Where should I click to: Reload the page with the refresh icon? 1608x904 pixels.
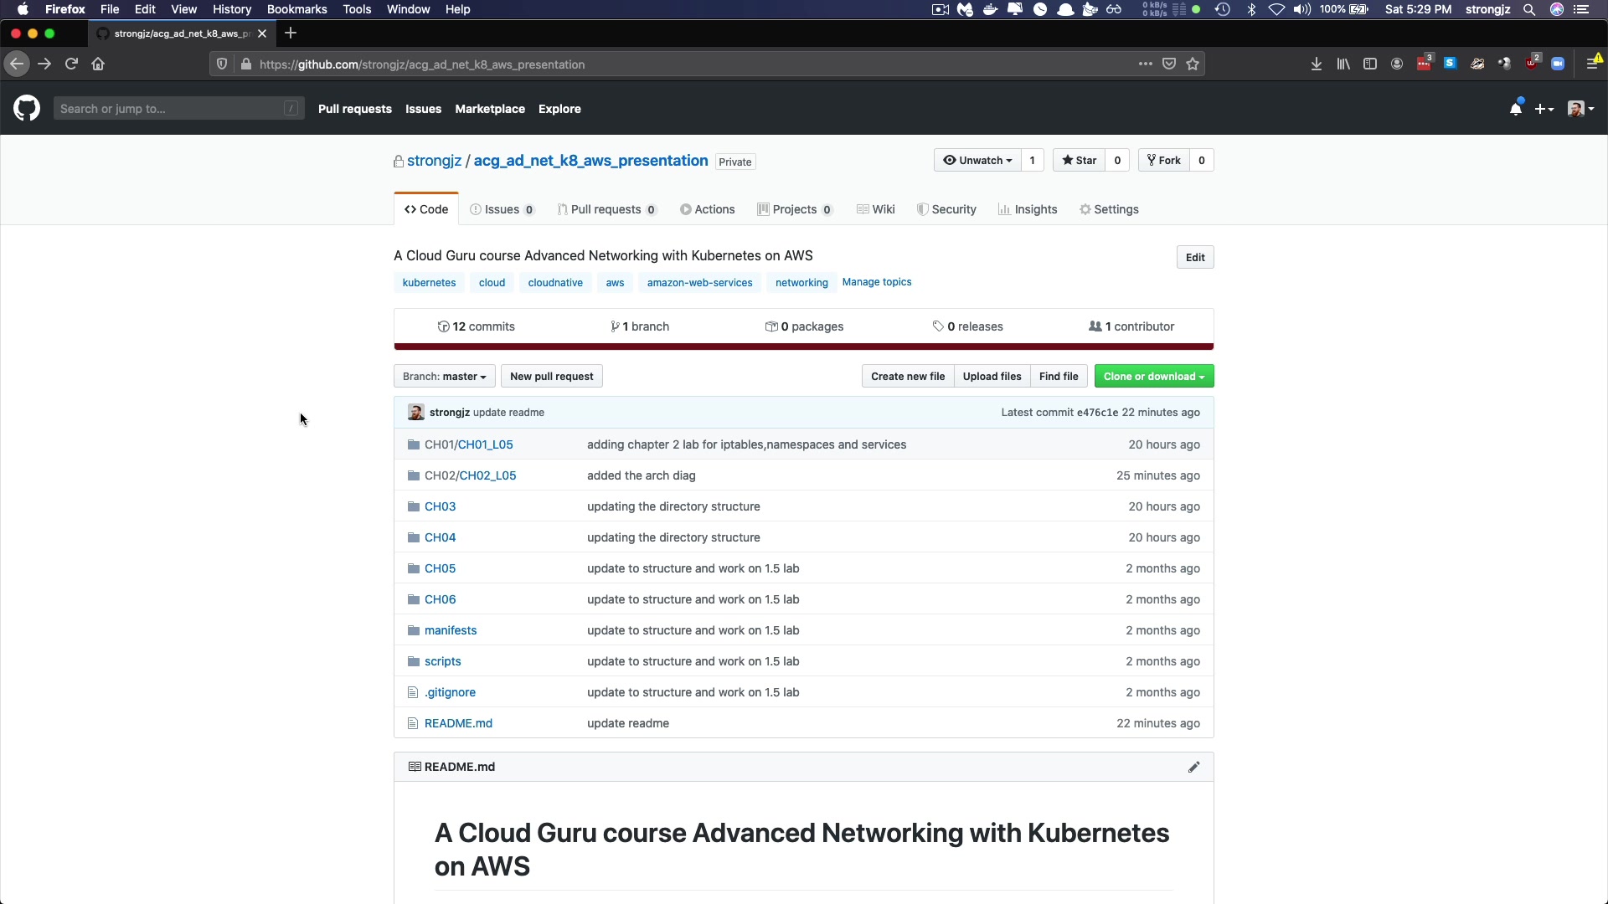[x=72, y=64]
